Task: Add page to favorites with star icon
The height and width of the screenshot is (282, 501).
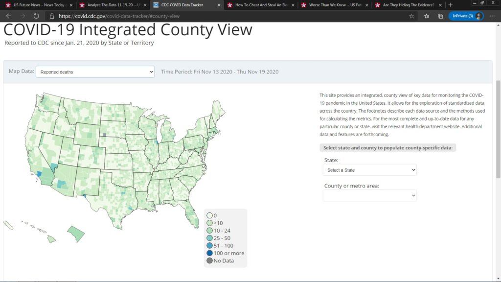Action: click(x=411, y=16)
